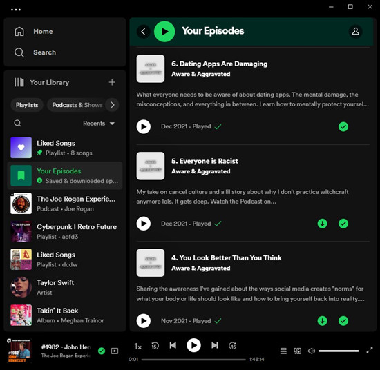The height and width of the screenshot is (370, 380).
Task: Minimize the Spotify window
Action: pos(331,7)
